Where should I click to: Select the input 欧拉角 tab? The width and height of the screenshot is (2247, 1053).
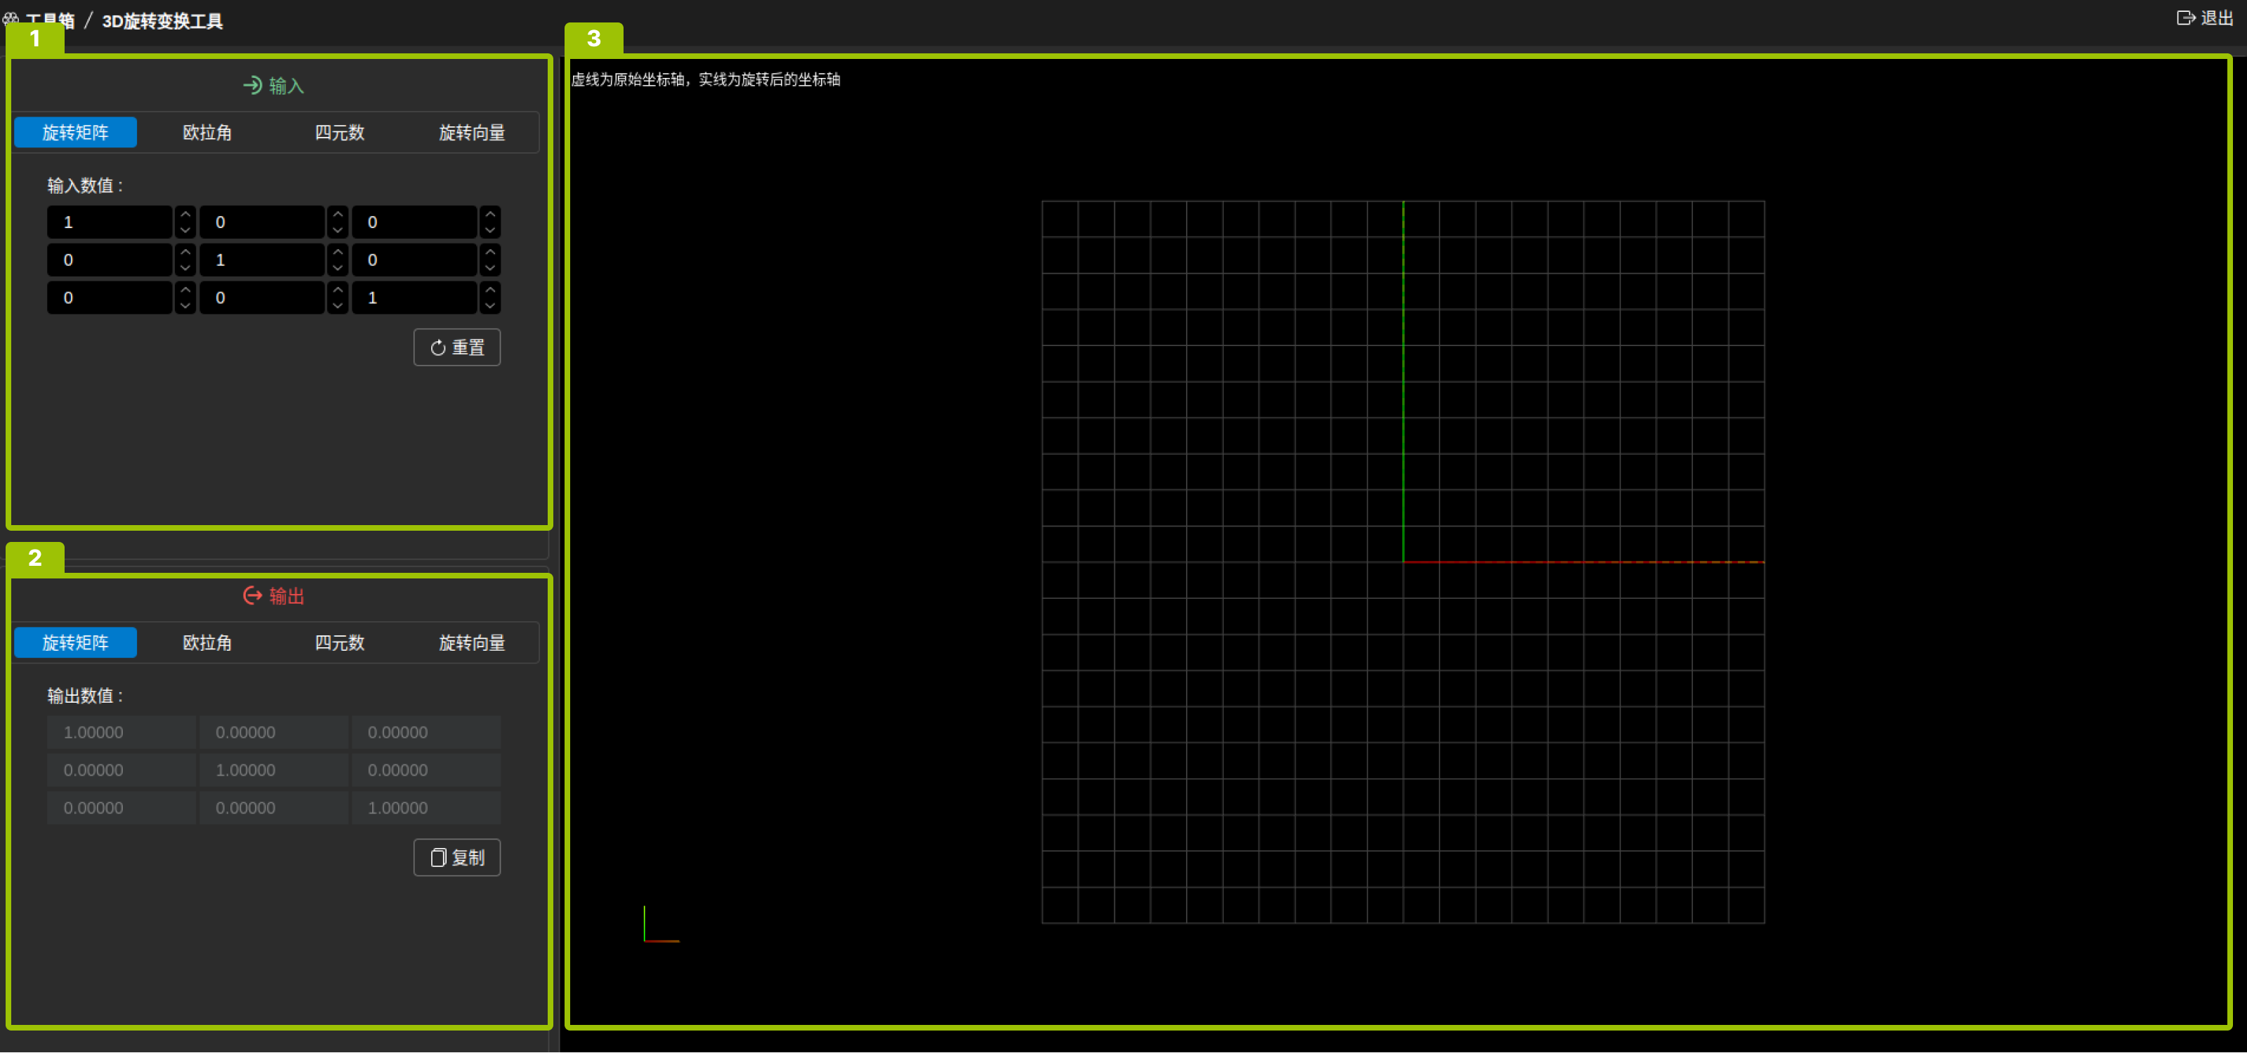[x=206, y=133]
